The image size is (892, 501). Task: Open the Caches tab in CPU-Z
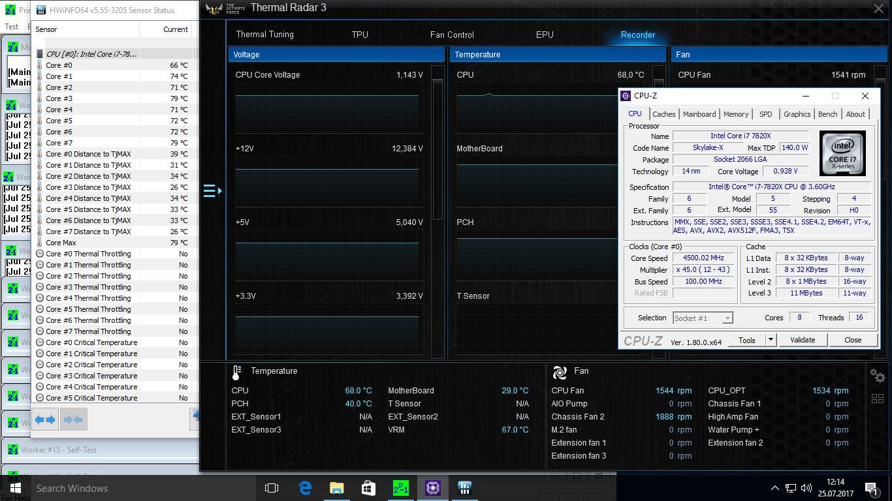[x=664, y=114]
